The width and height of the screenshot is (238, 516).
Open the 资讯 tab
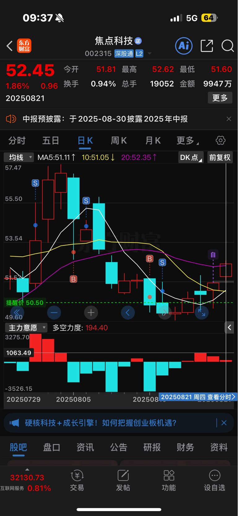click(x=85, y=447)
